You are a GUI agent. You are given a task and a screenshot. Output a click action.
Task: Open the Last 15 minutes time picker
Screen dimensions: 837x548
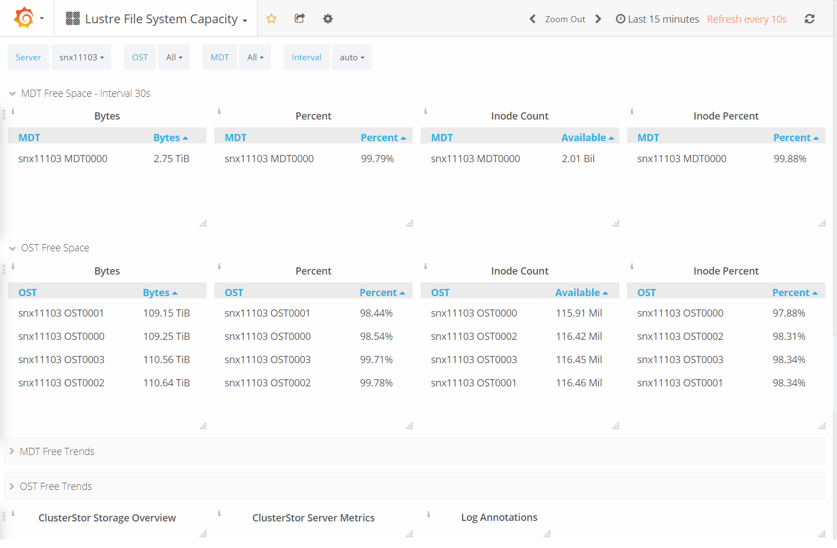click(663, 18)
